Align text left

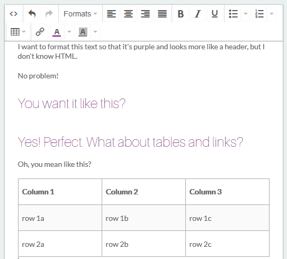click(x=111, y=14)
